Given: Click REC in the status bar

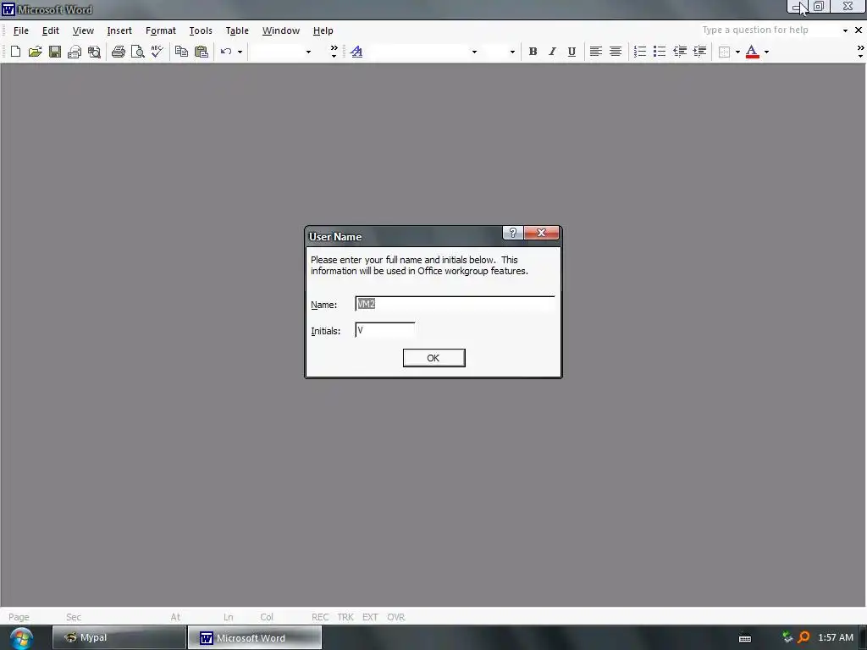Looking at the screenshot, I should [x=320, y=617].
